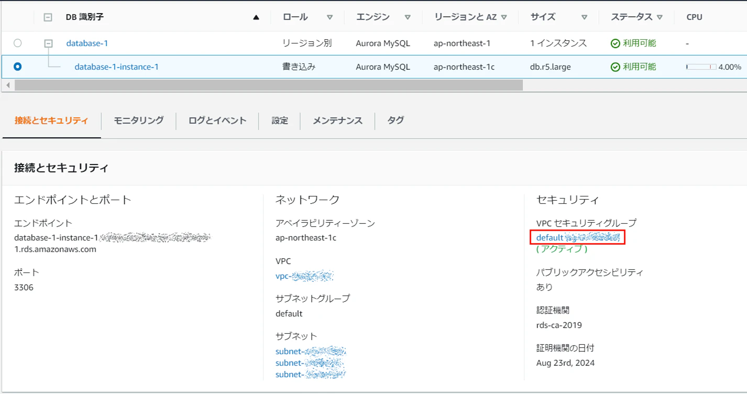Collapse all rows via header minus icon

click(x=48, y=17)
